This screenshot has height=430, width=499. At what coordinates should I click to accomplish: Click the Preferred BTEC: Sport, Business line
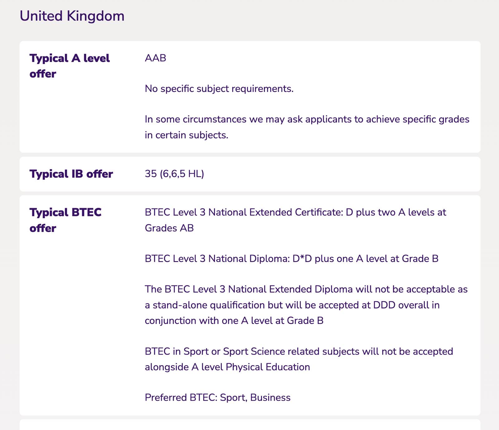pyautogui.click(x=218, y=398)
